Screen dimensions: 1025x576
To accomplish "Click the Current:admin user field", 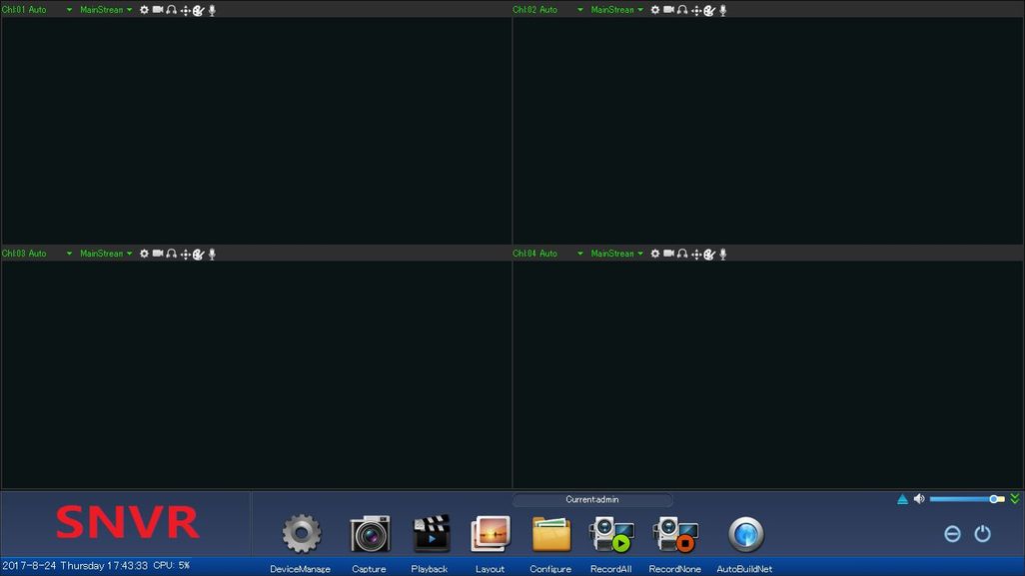I will (x=591, y=499).
